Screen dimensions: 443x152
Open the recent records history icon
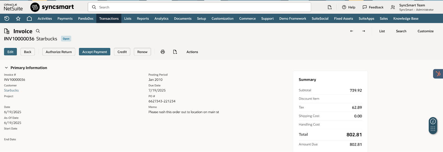coord(7,19)
